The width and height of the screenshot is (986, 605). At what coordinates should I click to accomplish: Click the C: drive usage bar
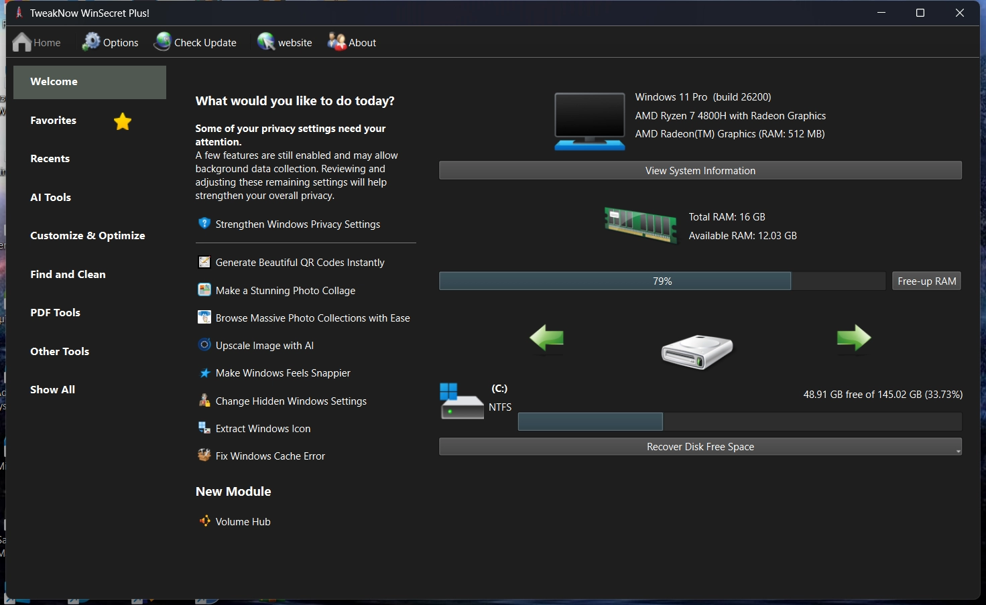pyautogui.click(x=740, y=421)
